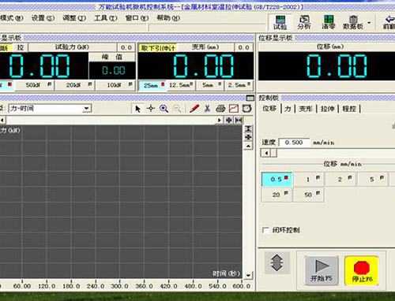The height and width of the screenshot is (301, 395).
Task: Select the 50kN force range
Action: click(35, 85)
